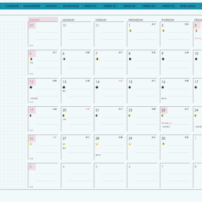Click the moon icon under Tuesday 7
The height and width of the screenshot is (202, 202).
[x=97, y=59]
